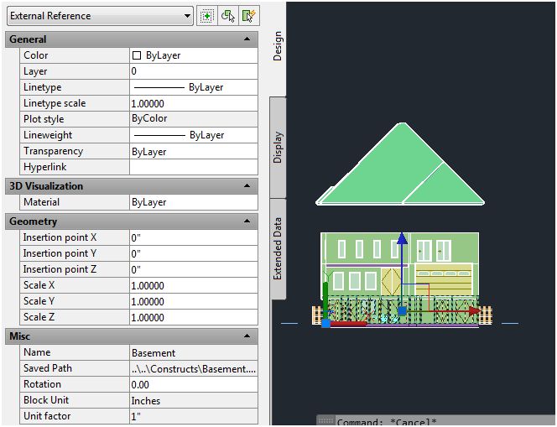Click the Color property label
Viewport: 557px width, 427px height.
coord(35,55)
